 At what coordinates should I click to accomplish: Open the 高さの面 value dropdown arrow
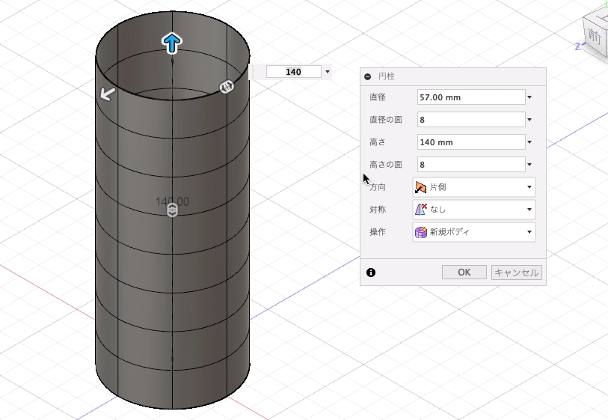pyautogui.click(x=529, y=165)
